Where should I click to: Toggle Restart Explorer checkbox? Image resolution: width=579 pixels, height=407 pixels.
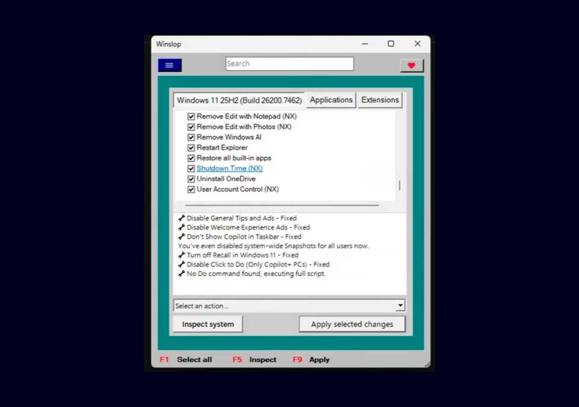pyautogui.click(x=191, y=148)
